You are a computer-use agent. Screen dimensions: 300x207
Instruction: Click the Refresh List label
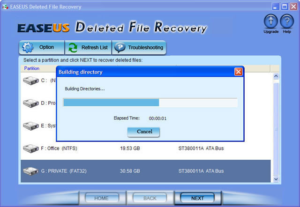coord(95,47)
